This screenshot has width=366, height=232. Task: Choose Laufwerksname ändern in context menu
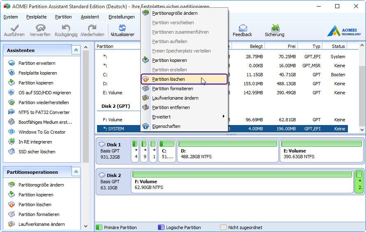click(x=184, y=98)
